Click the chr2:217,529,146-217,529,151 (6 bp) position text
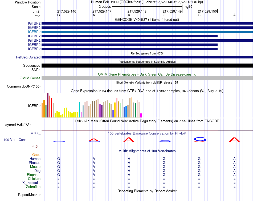Screen dimensions: 253x201 tap(175, 2)
